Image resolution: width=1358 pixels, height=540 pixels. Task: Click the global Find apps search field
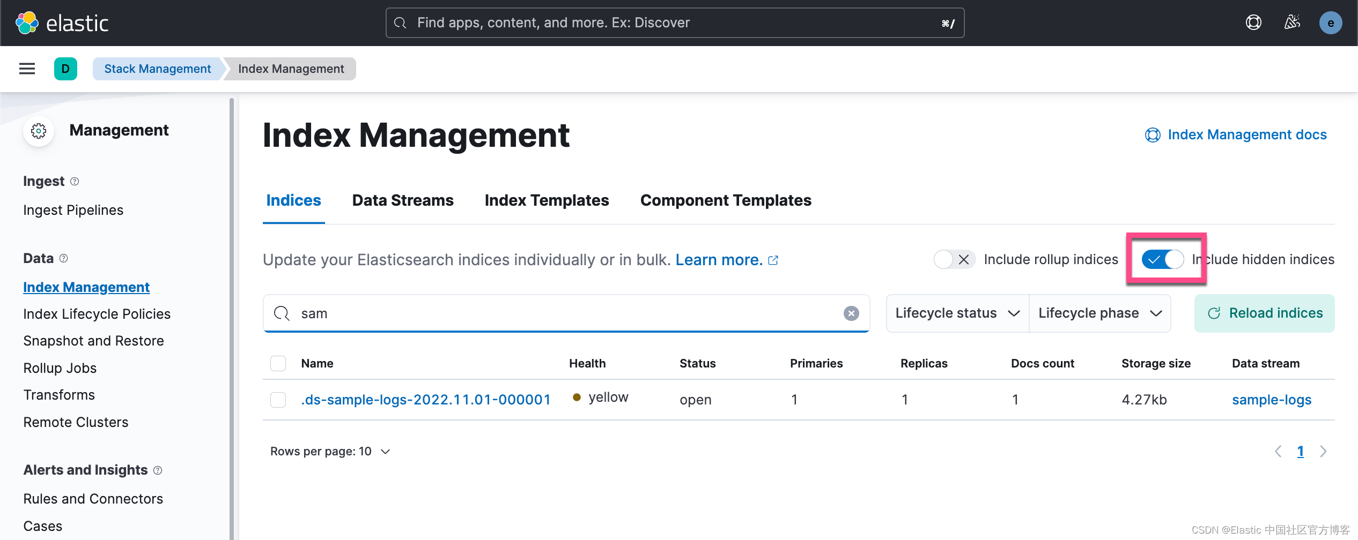[675, 23]
